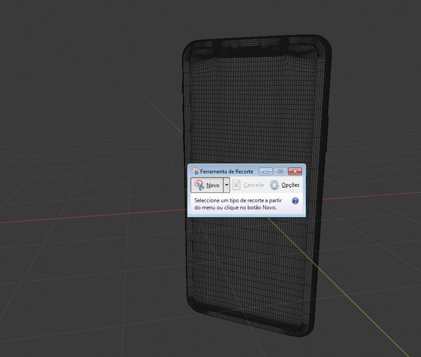Close the Ferramenta de Recorte window
The image size is (421, 357).
295,171
